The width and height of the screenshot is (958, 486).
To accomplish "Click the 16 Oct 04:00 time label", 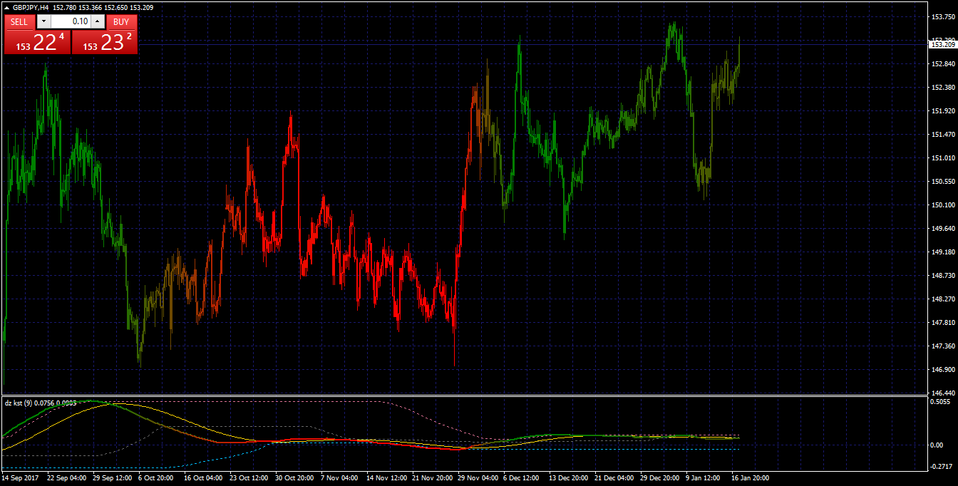I will (203, 478).
